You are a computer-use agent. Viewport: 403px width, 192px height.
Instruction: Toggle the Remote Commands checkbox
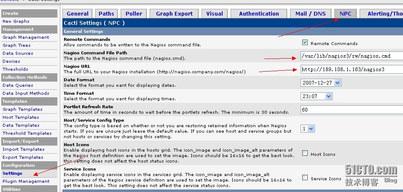click(x=305, y=43)
